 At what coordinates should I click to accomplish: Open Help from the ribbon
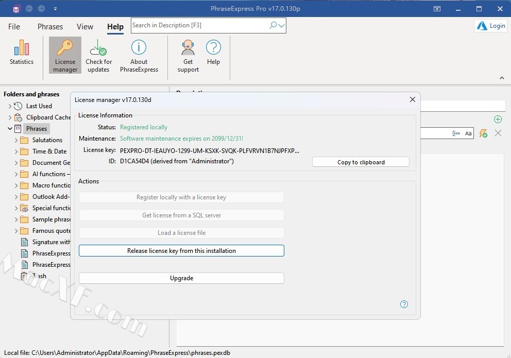click(213, 52)
